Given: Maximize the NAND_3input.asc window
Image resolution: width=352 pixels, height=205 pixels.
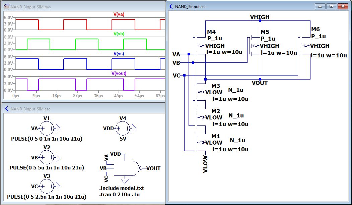Looking at the screenshot, I should click(x=331, y=6).
